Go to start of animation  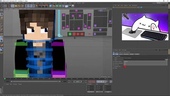pyautogui.click(x=69, y=82)
